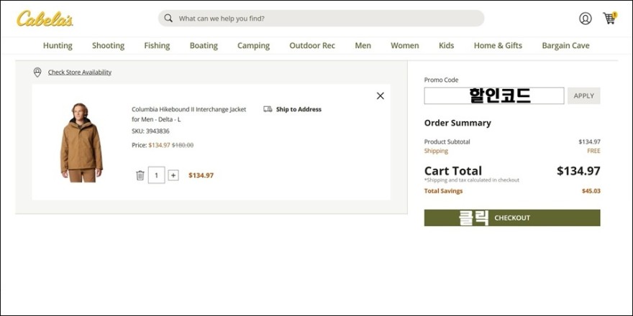Click the search magnifier icon
The width and height of the screenshot is (633, 316).
coord(168,19)
